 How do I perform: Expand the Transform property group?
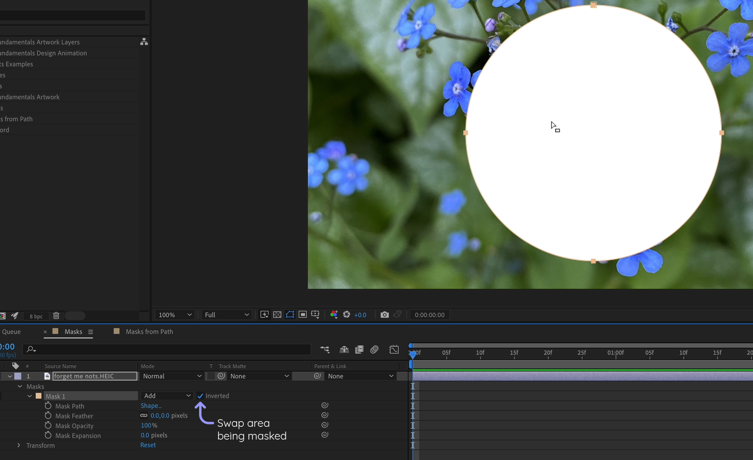18,445
